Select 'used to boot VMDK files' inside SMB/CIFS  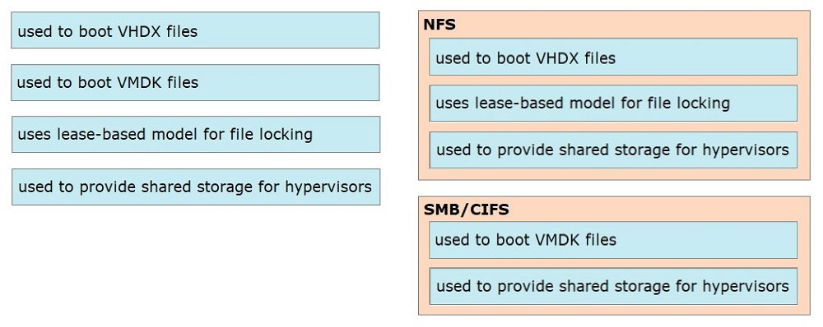pos(613,239)
